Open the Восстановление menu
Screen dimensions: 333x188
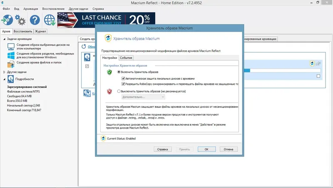tap(53, 9)
